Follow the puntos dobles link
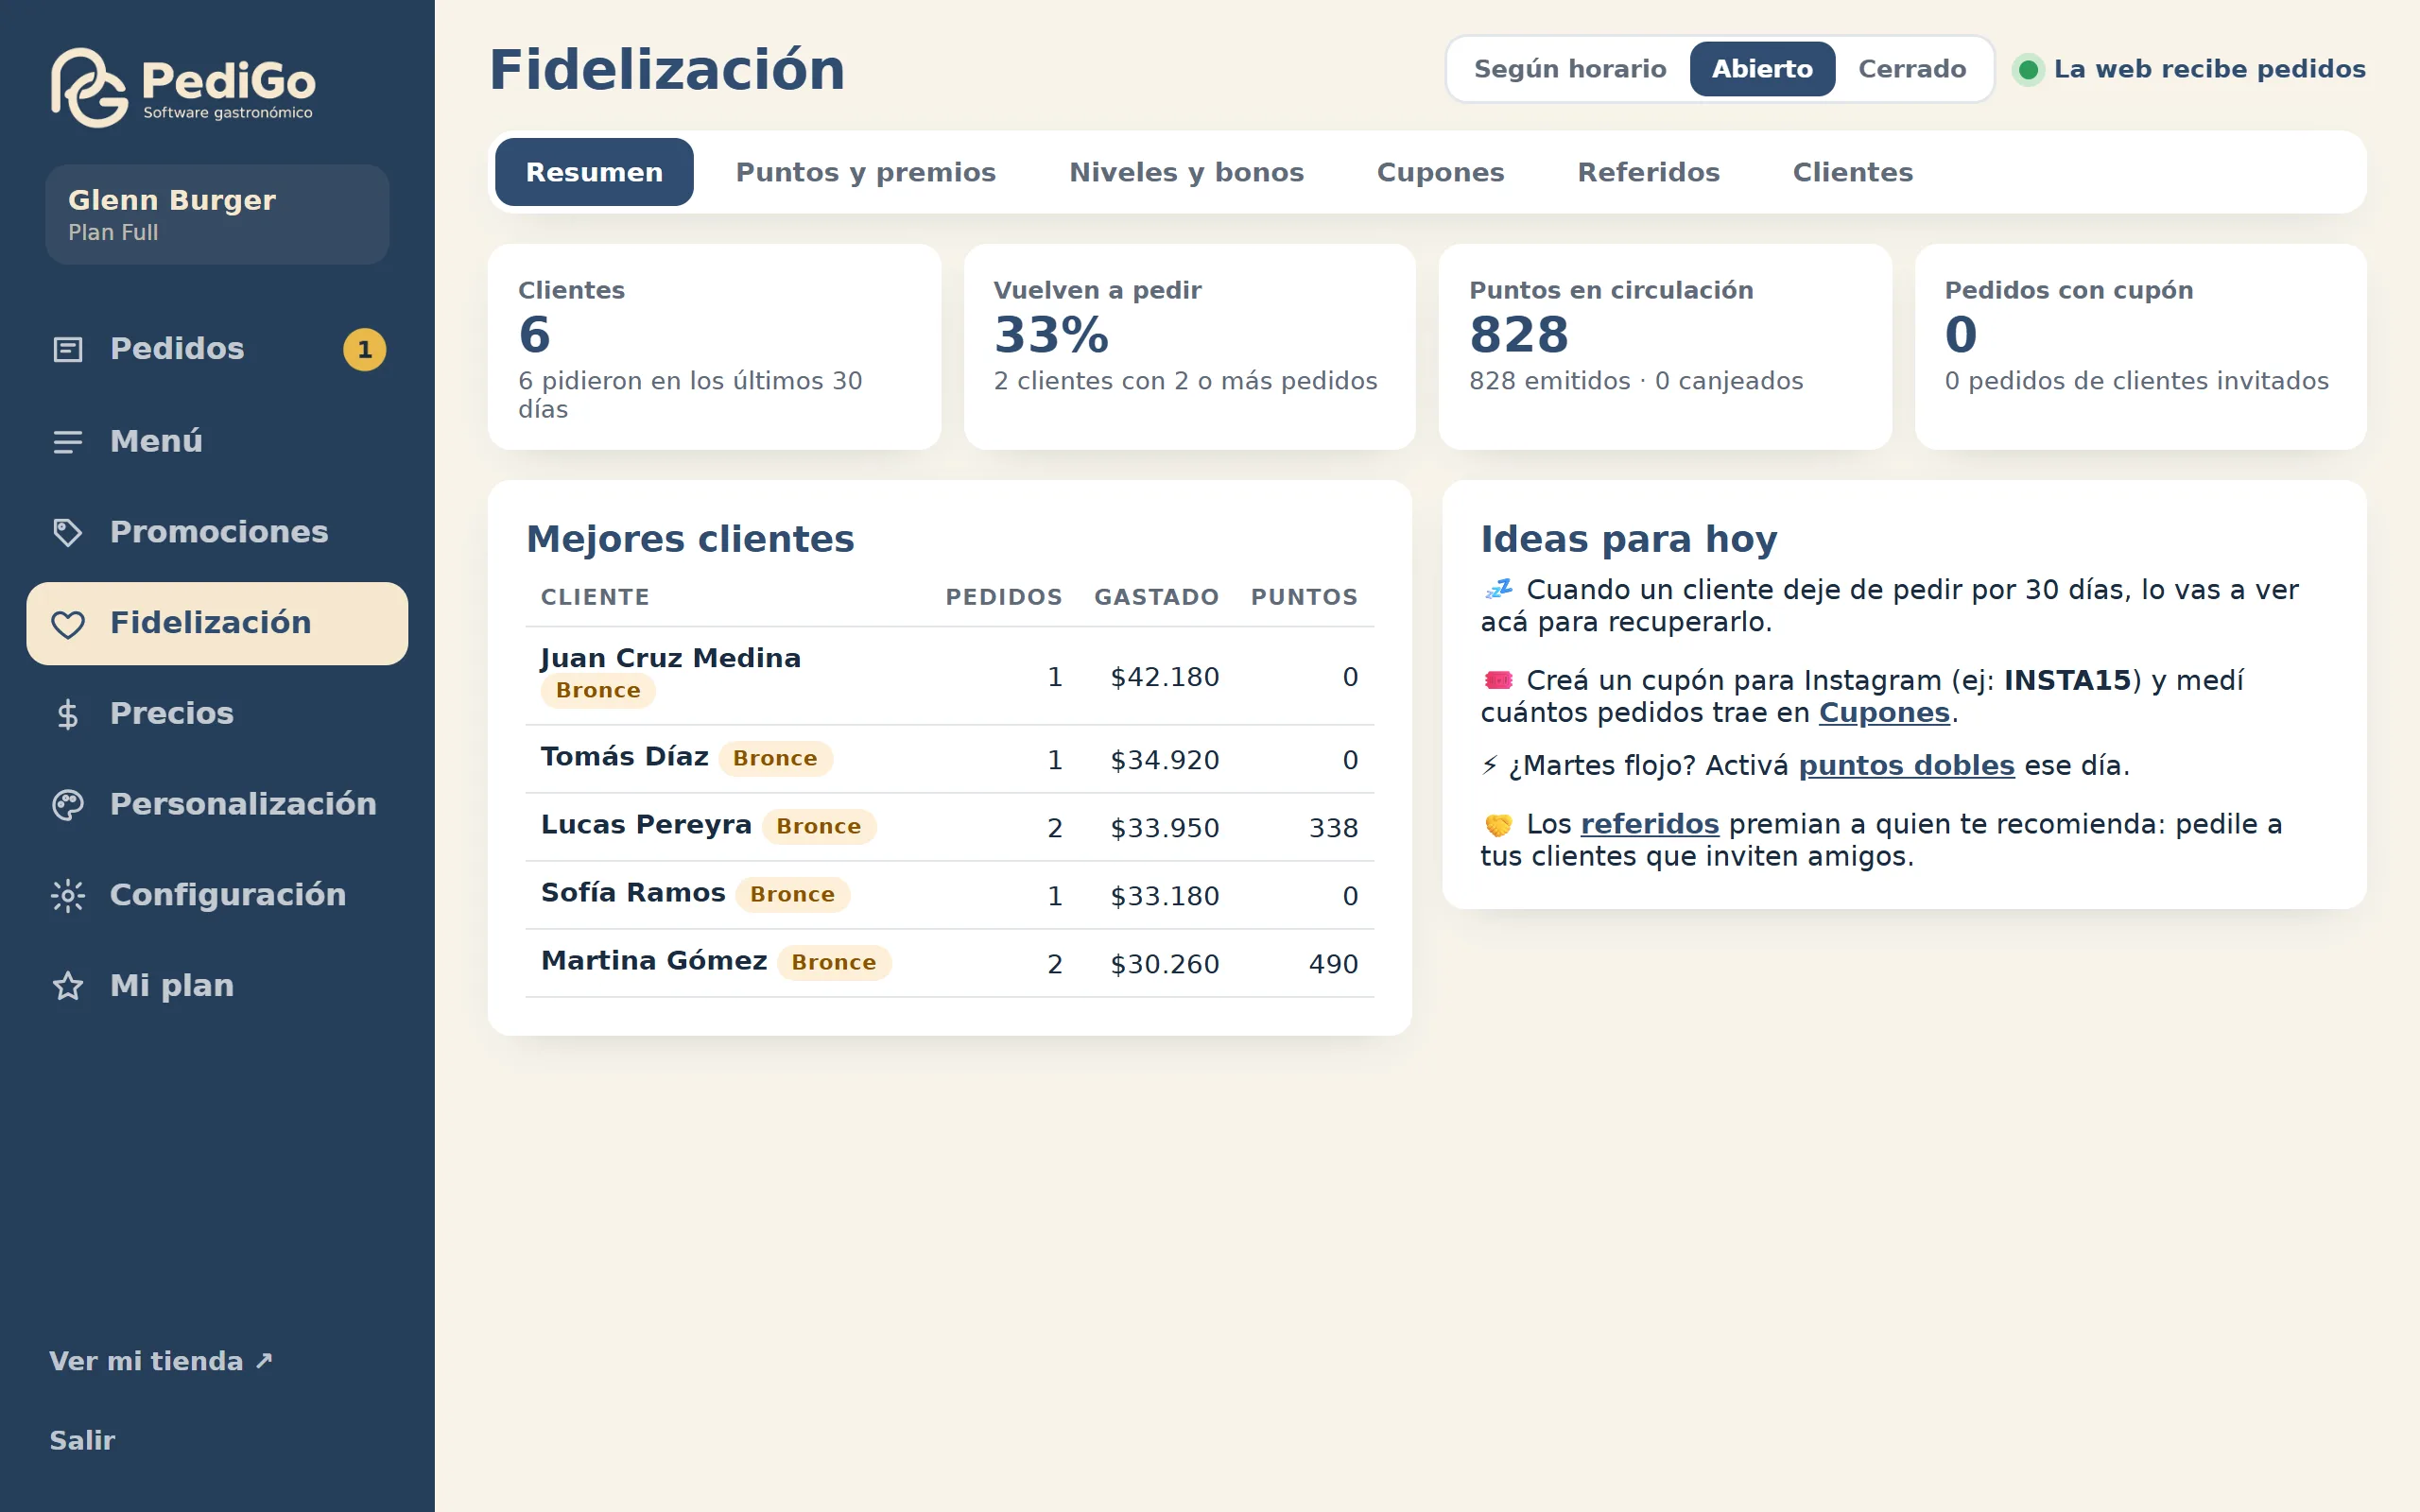Screen dimensions: 2420x1512 click(1906, 766)
